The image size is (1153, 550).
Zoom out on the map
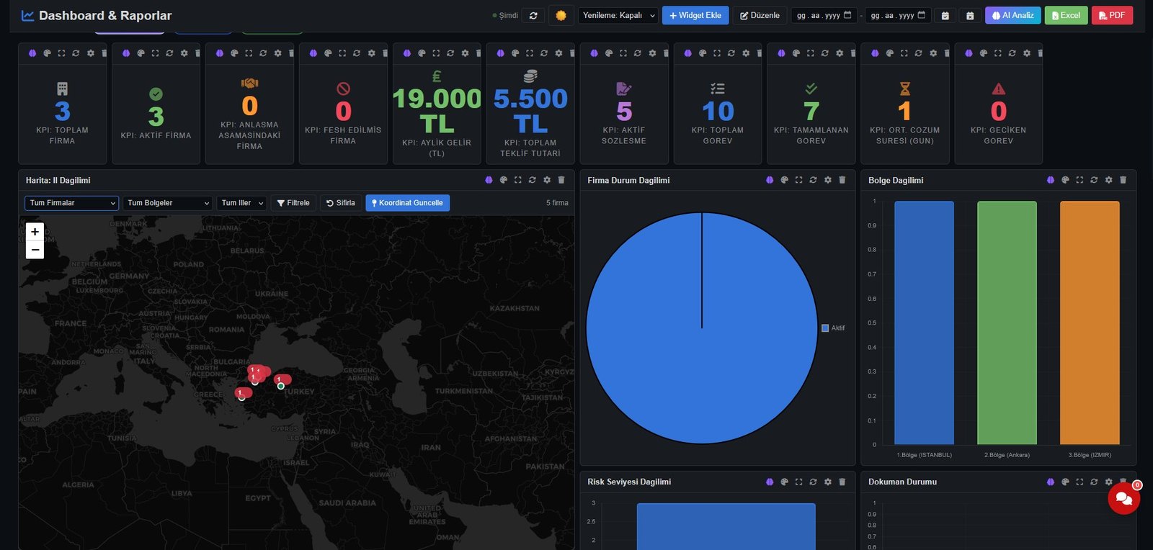[x=35, y=250]
